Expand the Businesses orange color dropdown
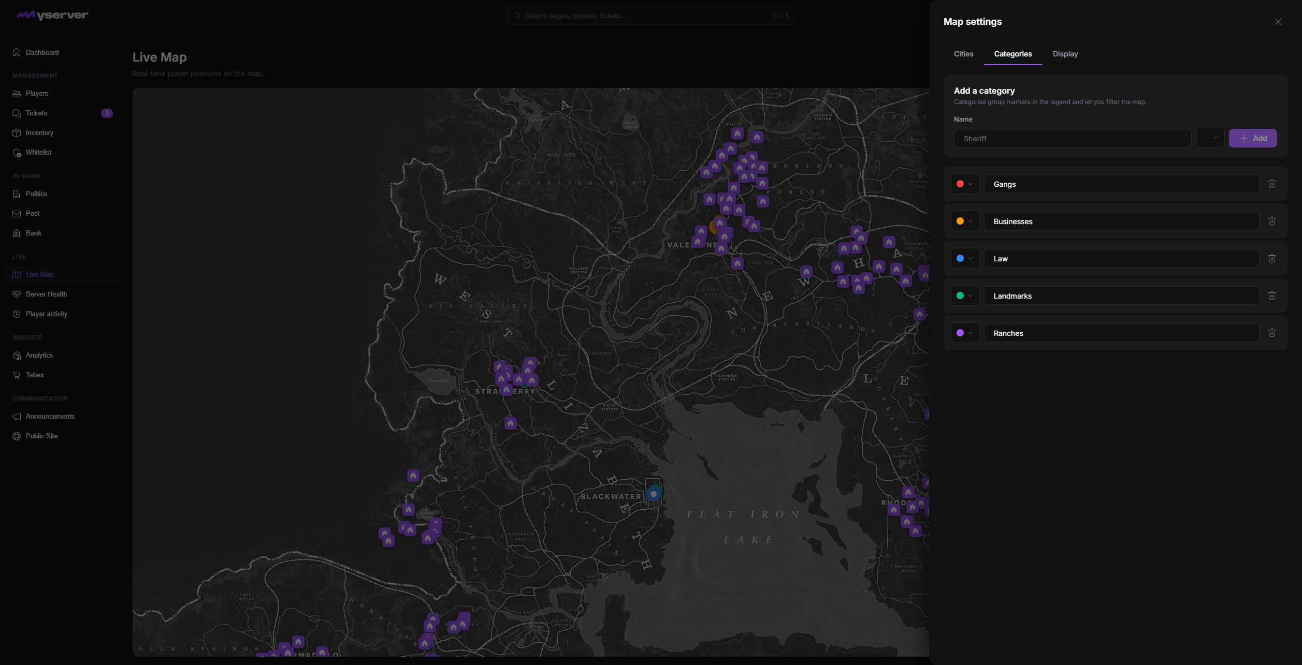This screenshot has height=665, width=1302. (x=964, y=221)
